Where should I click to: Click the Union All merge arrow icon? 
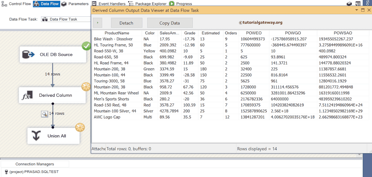click(36, 136)
